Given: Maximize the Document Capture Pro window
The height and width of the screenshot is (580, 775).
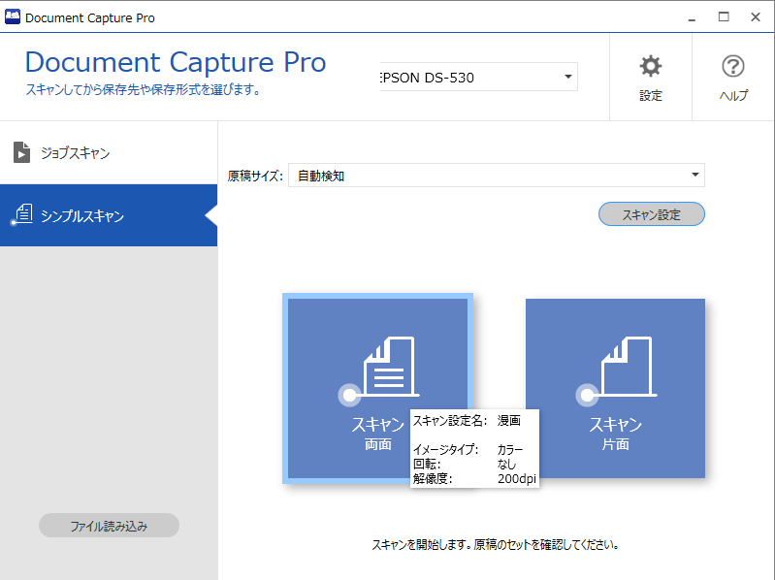Looking at the screenshot, I should coord(724,17).
